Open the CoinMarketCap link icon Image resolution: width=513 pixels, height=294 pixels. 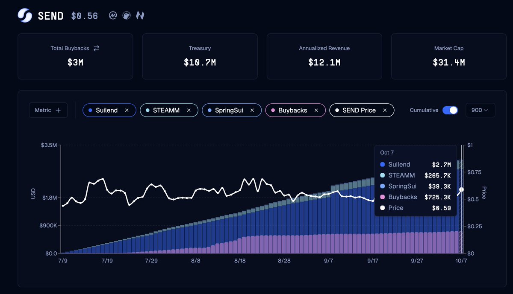pos(113,15)
